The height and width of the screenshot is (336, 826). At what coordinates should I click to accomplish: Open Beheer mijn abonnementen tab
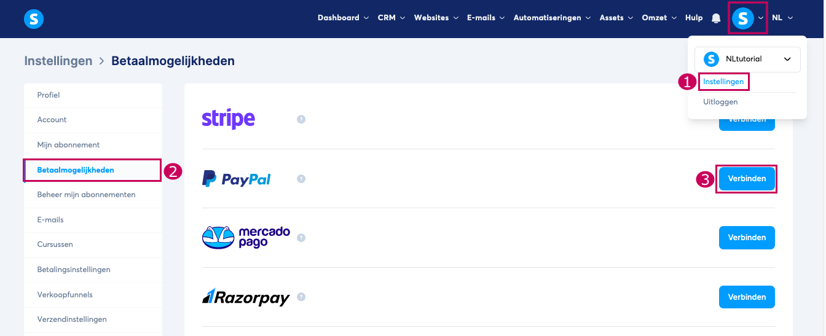tap(93, 195)
